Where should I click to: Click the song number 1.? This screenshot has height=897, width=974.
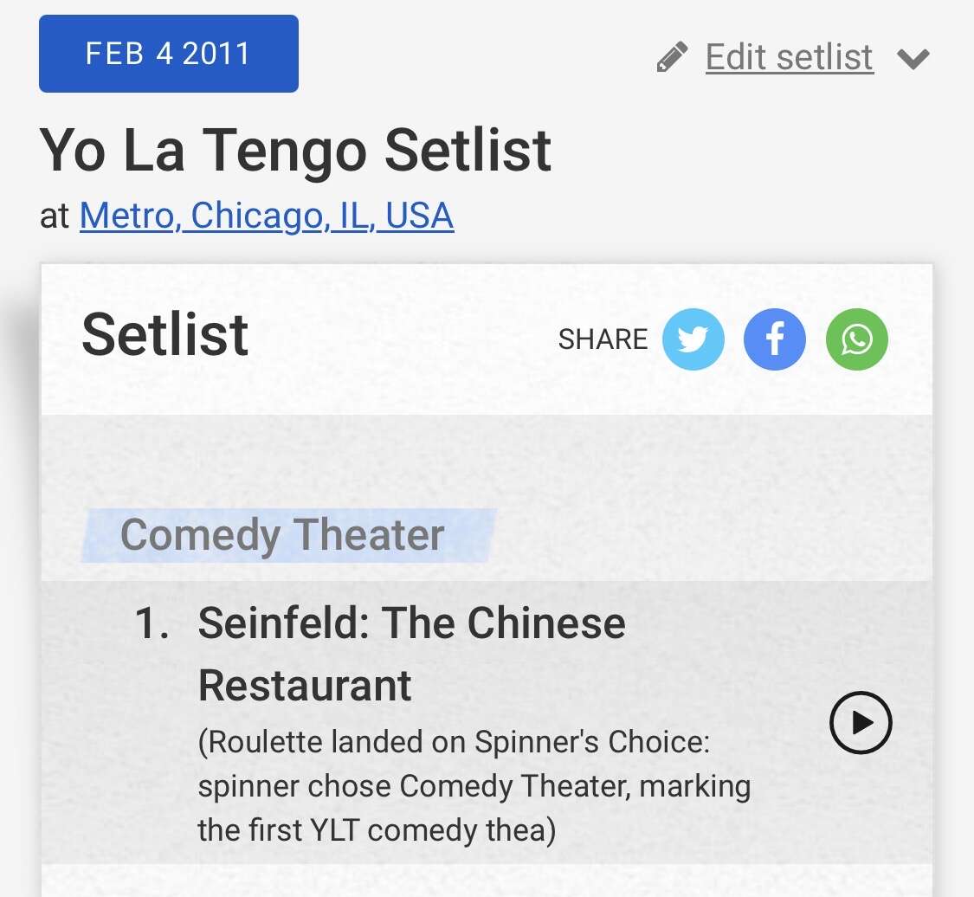(x=152, y=623)
